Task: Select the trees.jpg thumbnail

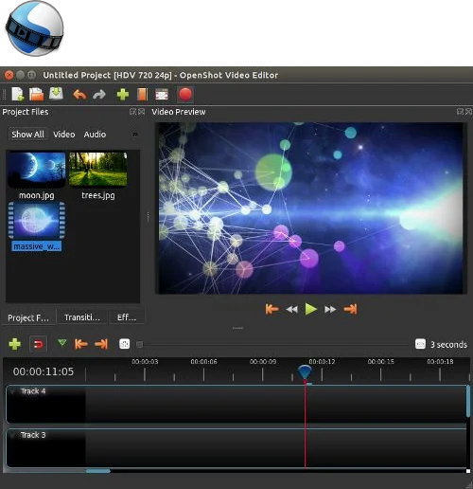Action: [98, 170]
